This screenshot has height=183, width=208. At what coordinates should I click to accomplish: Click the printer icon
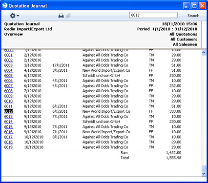61,16
